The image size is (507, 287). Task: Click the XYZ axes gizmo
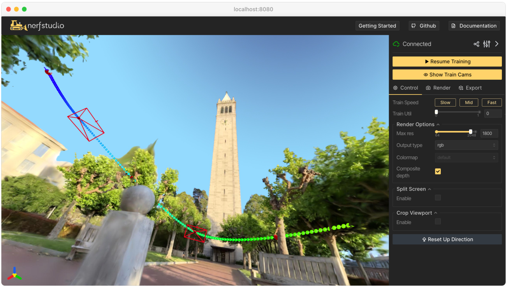click(14, 274)
